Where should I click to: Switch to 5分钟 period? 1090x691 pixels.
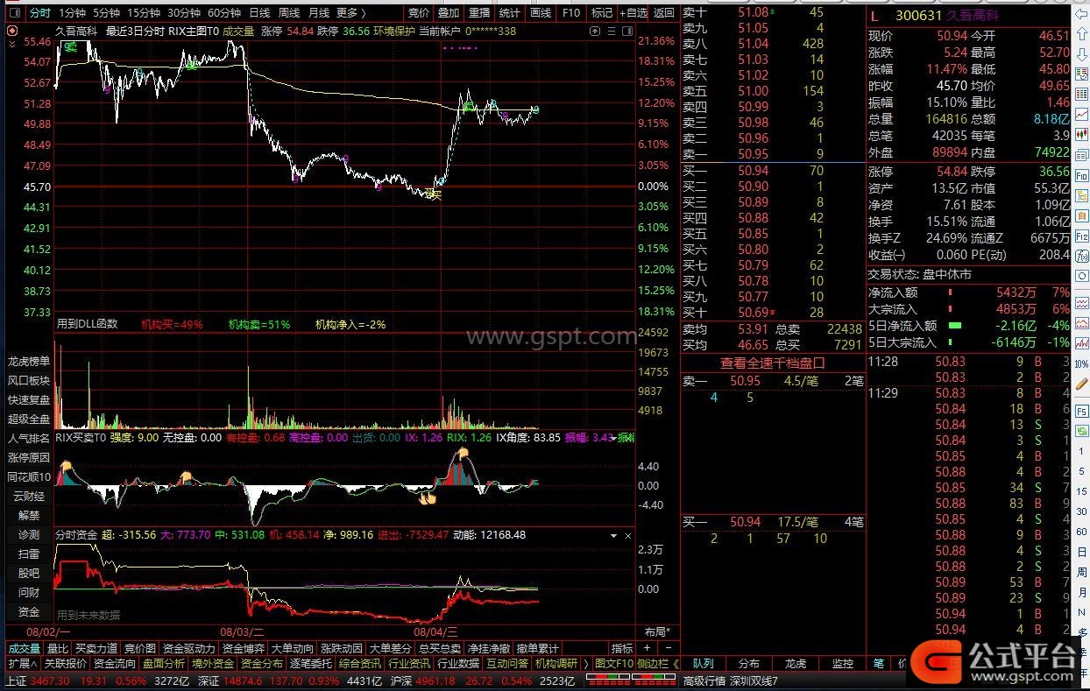click(106, 13)
